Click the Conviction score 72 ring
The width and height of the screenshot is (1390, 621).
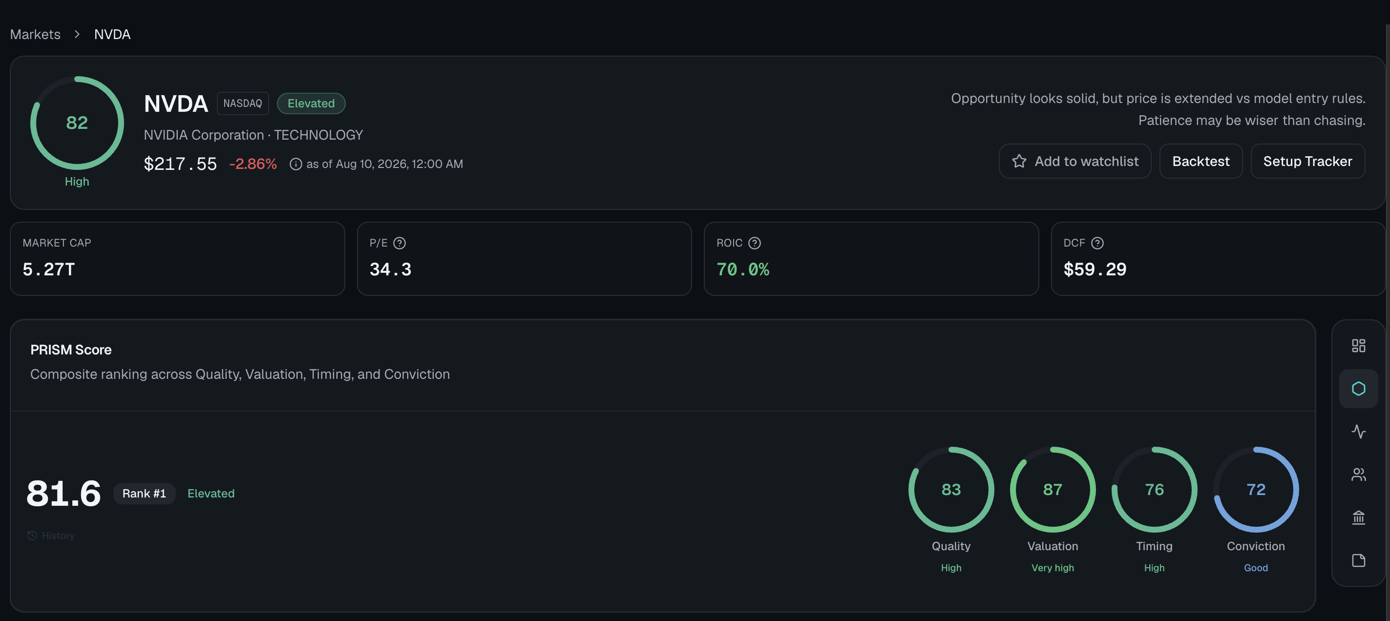click(x=1256, y=489)
